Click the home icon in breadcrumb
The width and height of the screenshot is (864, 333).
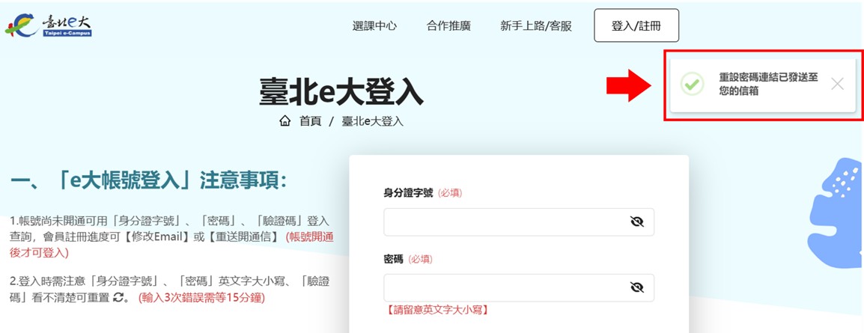(x=285, y=121)
